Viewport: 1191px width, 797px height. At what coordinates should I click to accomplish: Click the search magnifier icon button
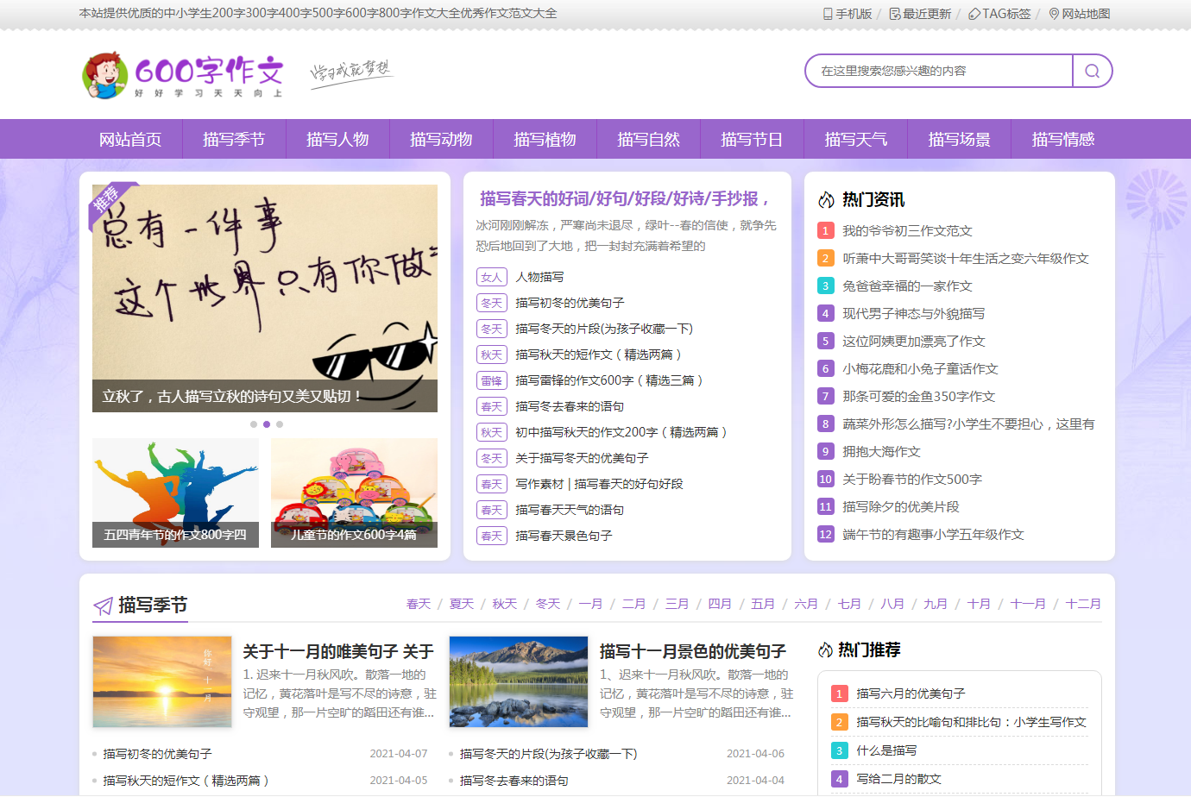(x=1092, y=71)
